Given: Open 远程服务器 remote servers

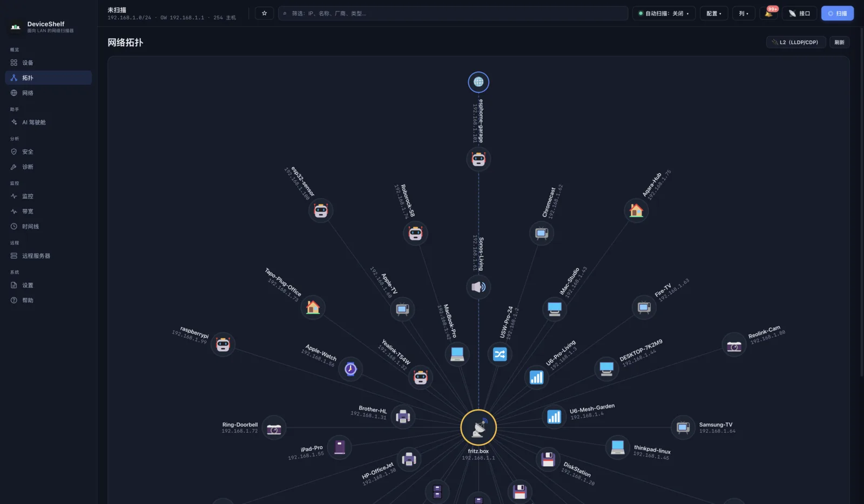Looking at the screenshot, I should [x=48, y=256].
